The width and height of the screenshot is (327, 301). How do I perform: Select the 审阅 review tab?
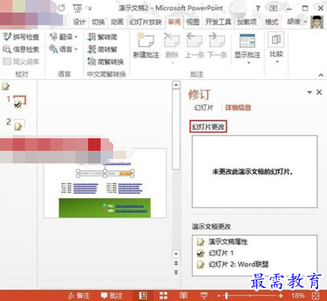(x=174, y=22)
